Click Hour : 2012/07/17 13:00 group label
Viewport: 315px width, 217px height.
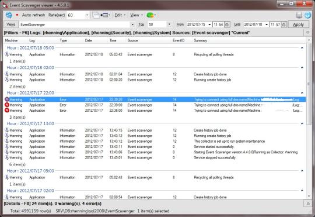pos(30,123)
